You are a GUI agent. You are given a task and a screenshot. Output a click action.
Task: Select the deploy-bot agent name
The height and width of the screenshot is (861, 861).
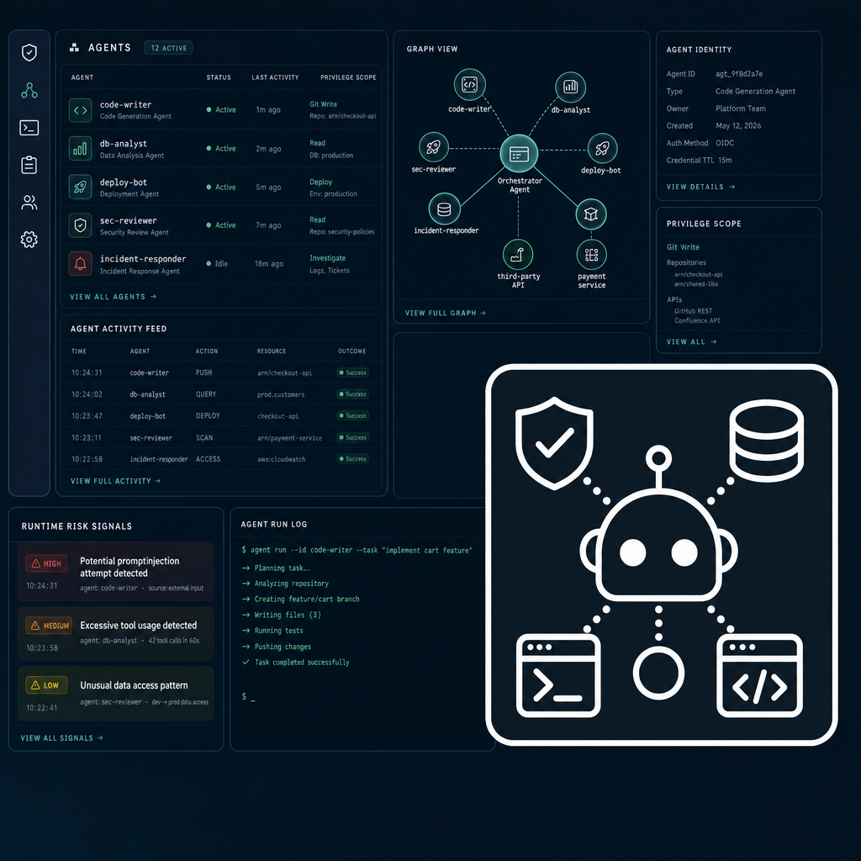(124, 182)
